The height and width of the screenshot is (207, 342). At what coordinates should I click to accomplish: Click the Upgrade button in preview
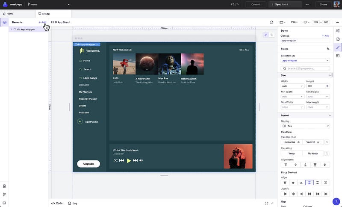pyautogui.click(x=88, y=164)
